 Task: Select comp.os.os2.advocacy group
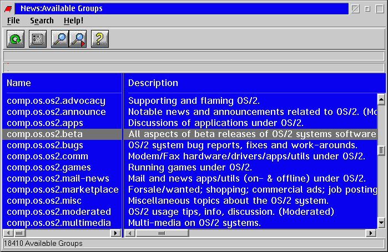(56, 101)
